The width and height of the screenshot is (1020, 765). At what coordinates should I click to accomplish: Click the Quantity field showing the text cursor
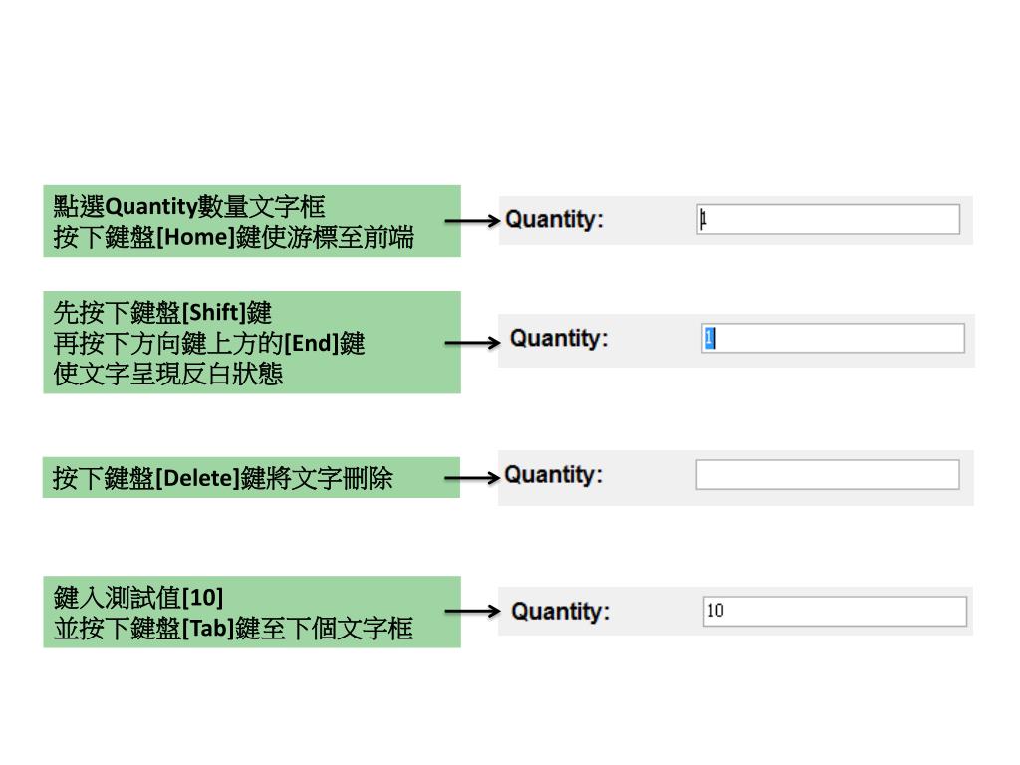pos(828,220)
